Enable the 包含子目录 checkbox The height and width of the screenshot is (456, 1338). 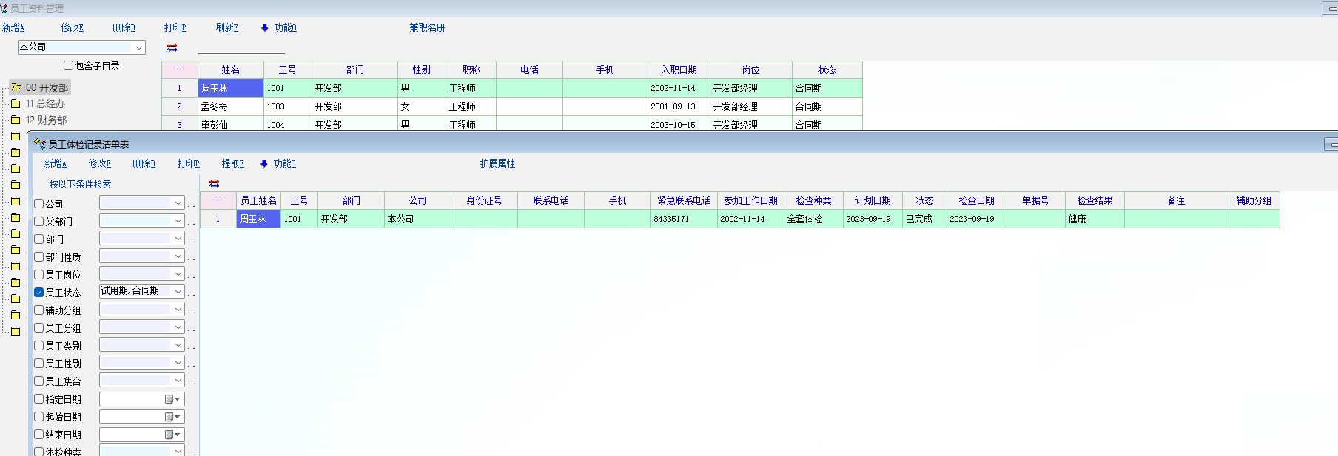coord(69,66)
